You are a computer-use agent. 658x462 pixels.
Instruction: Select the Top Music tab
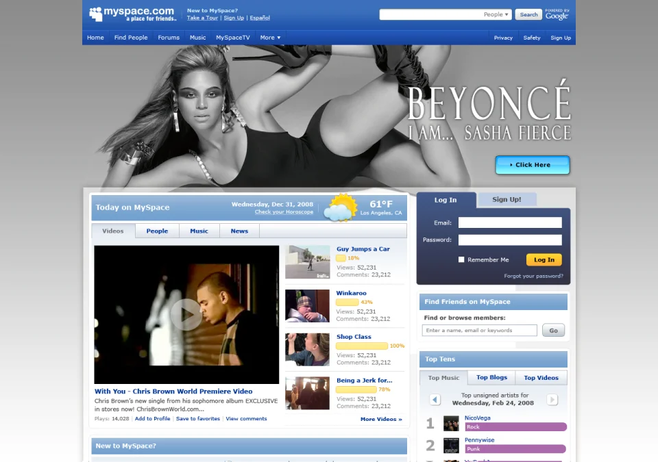point(443,378)
